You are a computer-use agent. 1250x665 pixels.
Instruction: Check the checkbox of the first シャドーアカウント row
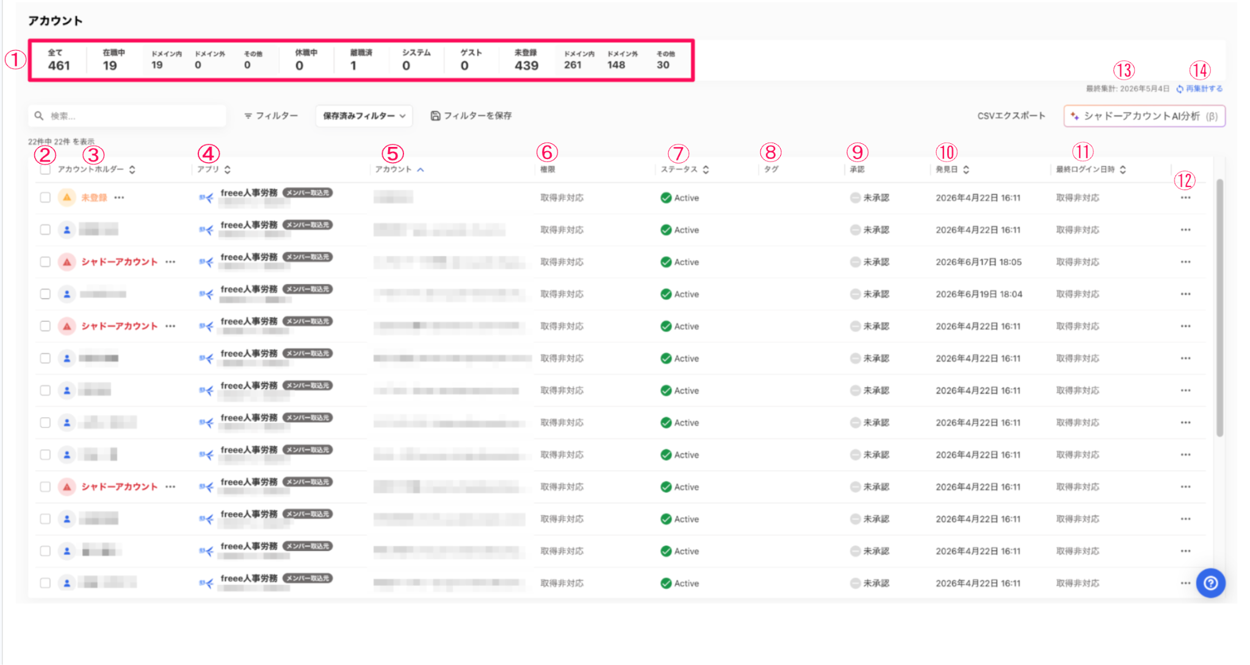pos(45,262)
